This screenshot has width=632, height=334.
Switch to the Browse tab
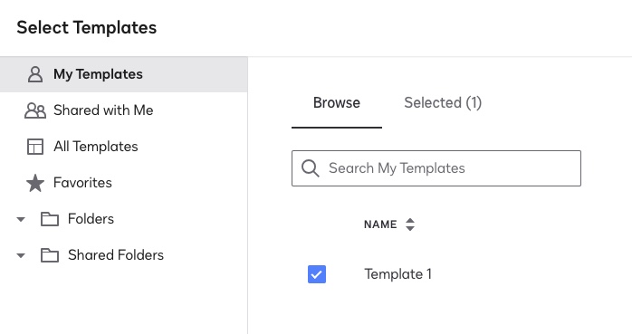tap(337, 103)
